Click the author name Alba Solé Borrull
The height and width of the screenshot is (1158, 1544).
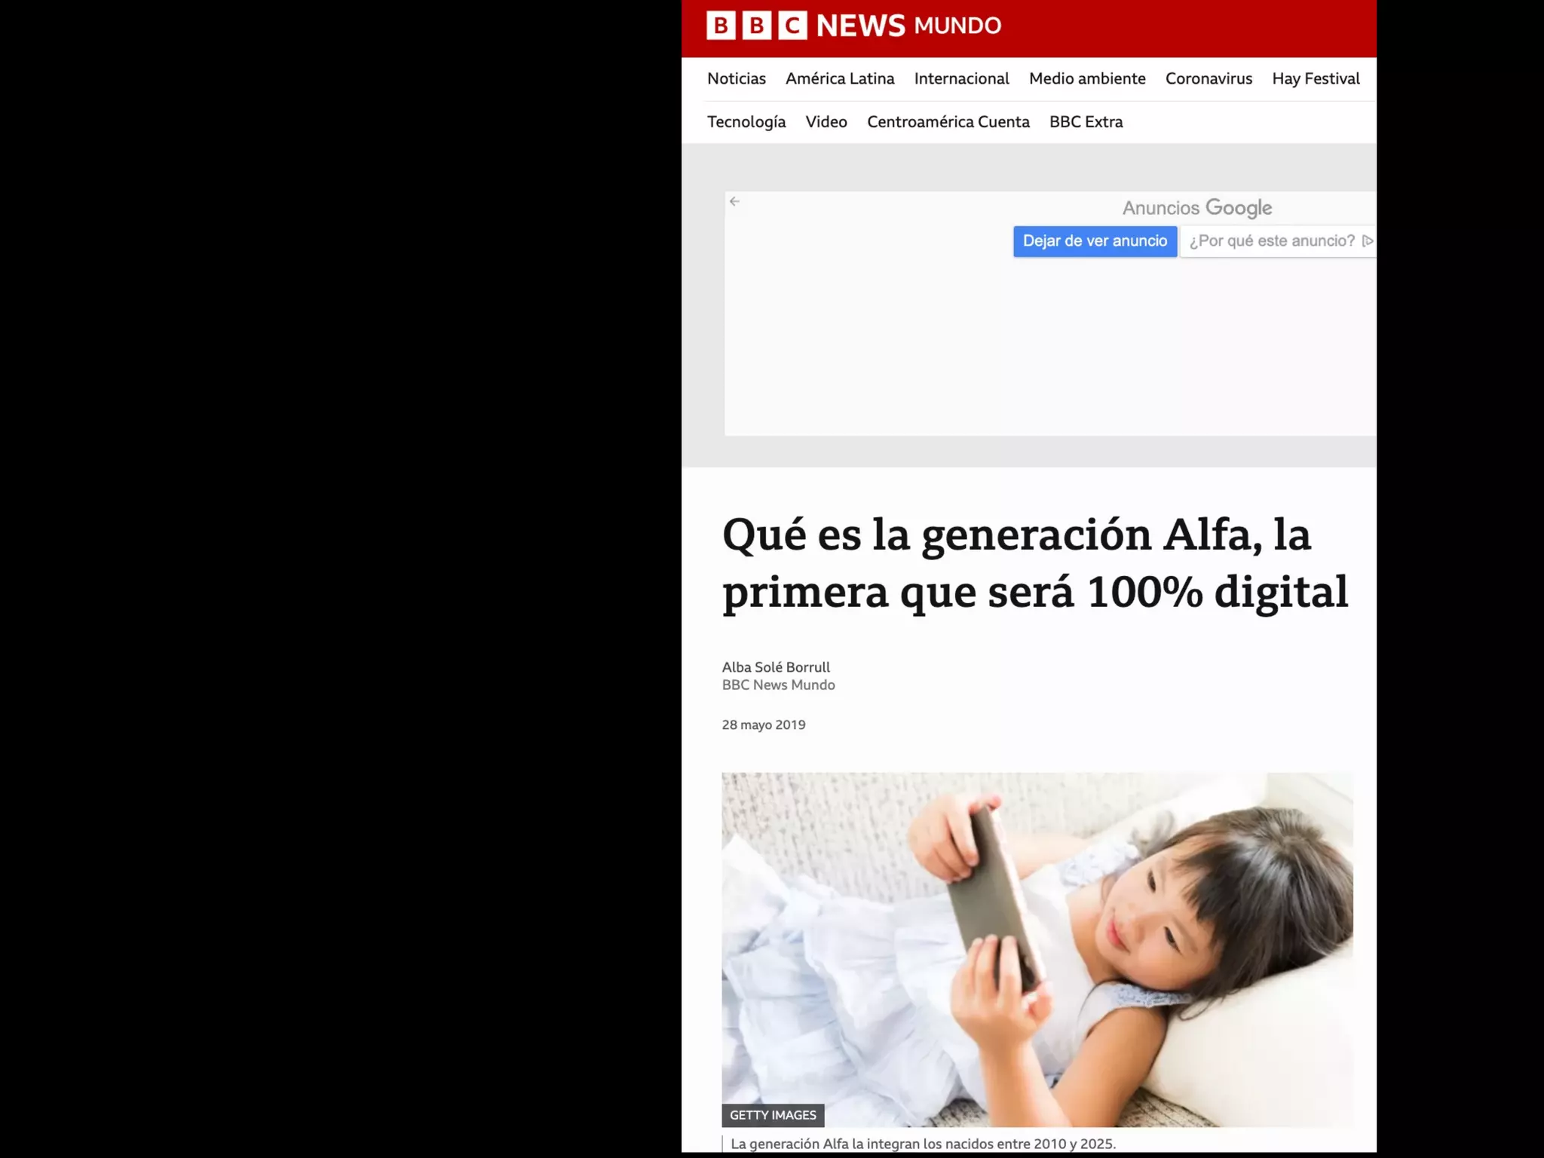click(776, 667)
